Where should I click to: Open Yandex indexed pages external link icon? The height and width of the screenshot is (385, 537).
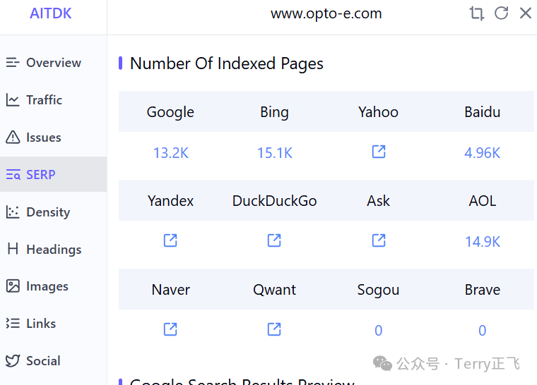[x=170, y=240]
